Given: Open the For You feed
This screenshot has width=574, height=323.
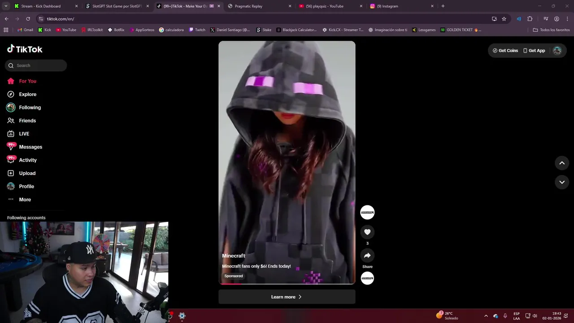Looking at the screenshot, I should point(27,81).
